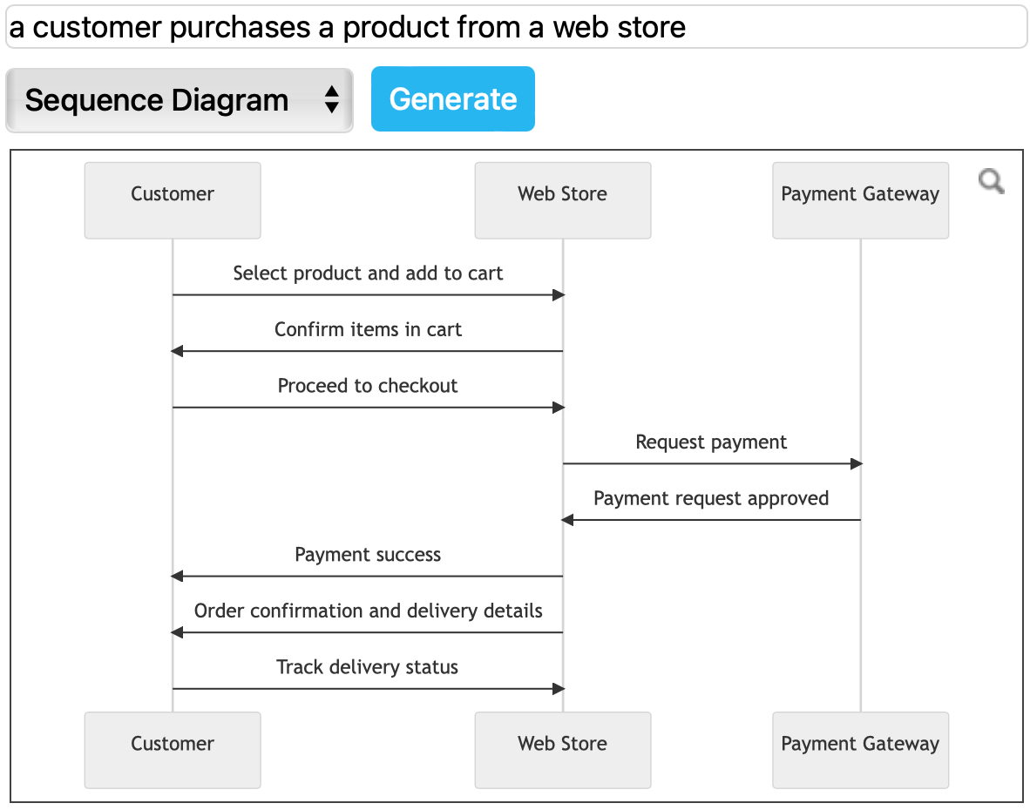This screenshot has width=1030, height=810.
Task: Select the 'Order confirmation and delivery details' message
Action: click(x=368, y=611)
